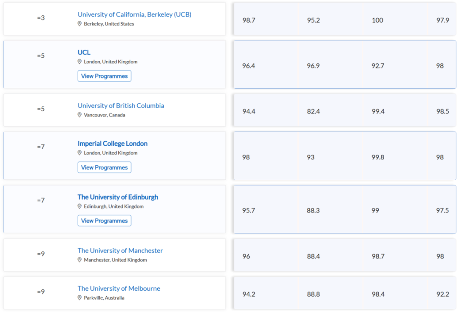The width and height of the screenshot is (459, 314).
Task: Click the location pin beside Edinburgh, United Kingdom
Action: coord(79,207)
